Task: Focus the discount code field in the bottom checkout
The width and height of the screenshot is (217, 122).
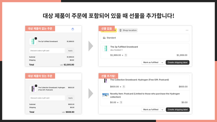Action: coord(47,98)
